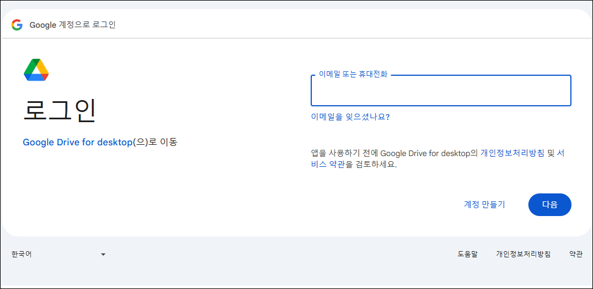The width and height of the screenshot is (593, 289).
Task: Click the 다음 button
Action: pyautogui.click(x=549, y=205)
